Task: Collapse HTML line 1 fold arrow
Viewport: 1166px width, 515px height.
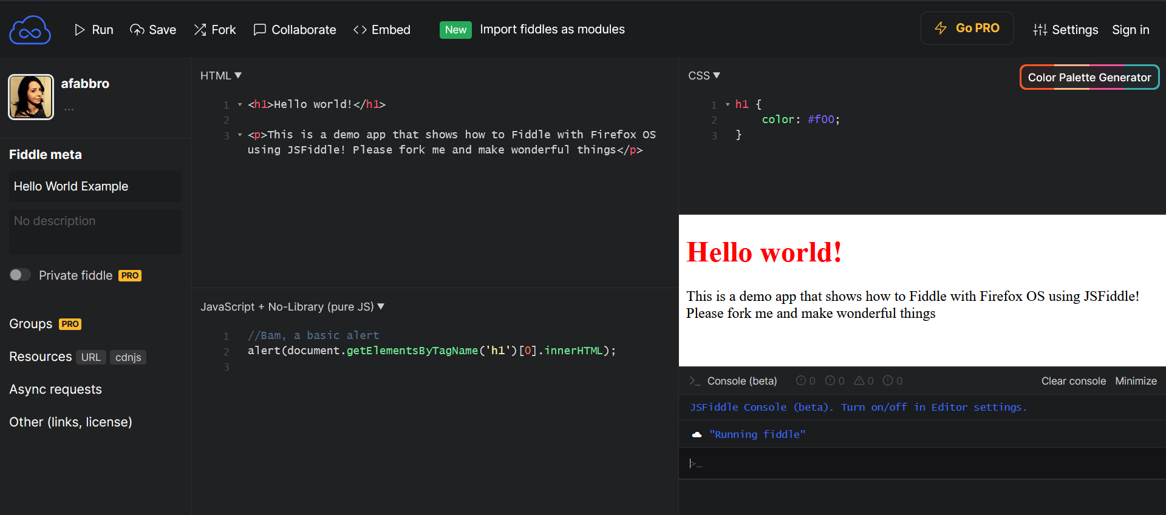Action: pos(240,105)
